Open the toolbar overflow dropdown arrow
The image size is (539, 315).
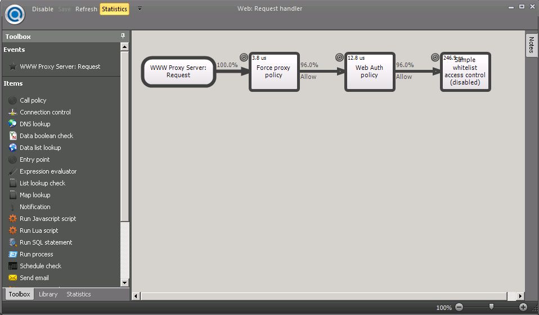click(x=140, y=8)
